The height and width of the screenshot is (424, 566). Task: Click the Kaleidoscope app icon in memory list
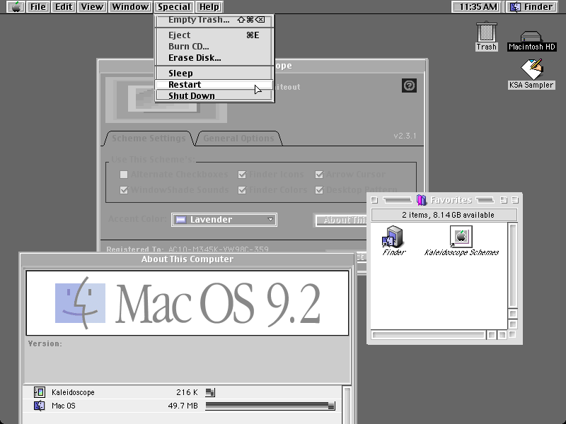40,392
